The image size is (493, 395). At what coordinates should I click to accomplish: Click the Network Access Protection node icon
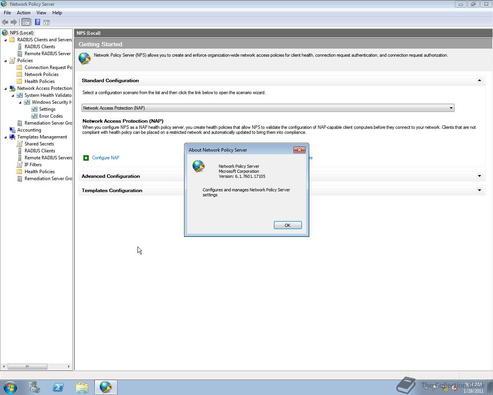click(12, 88)
